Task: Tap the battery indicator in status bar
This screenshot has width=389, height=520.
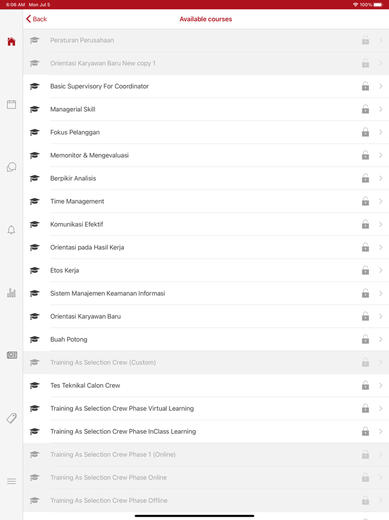Action: pos(378,4)
